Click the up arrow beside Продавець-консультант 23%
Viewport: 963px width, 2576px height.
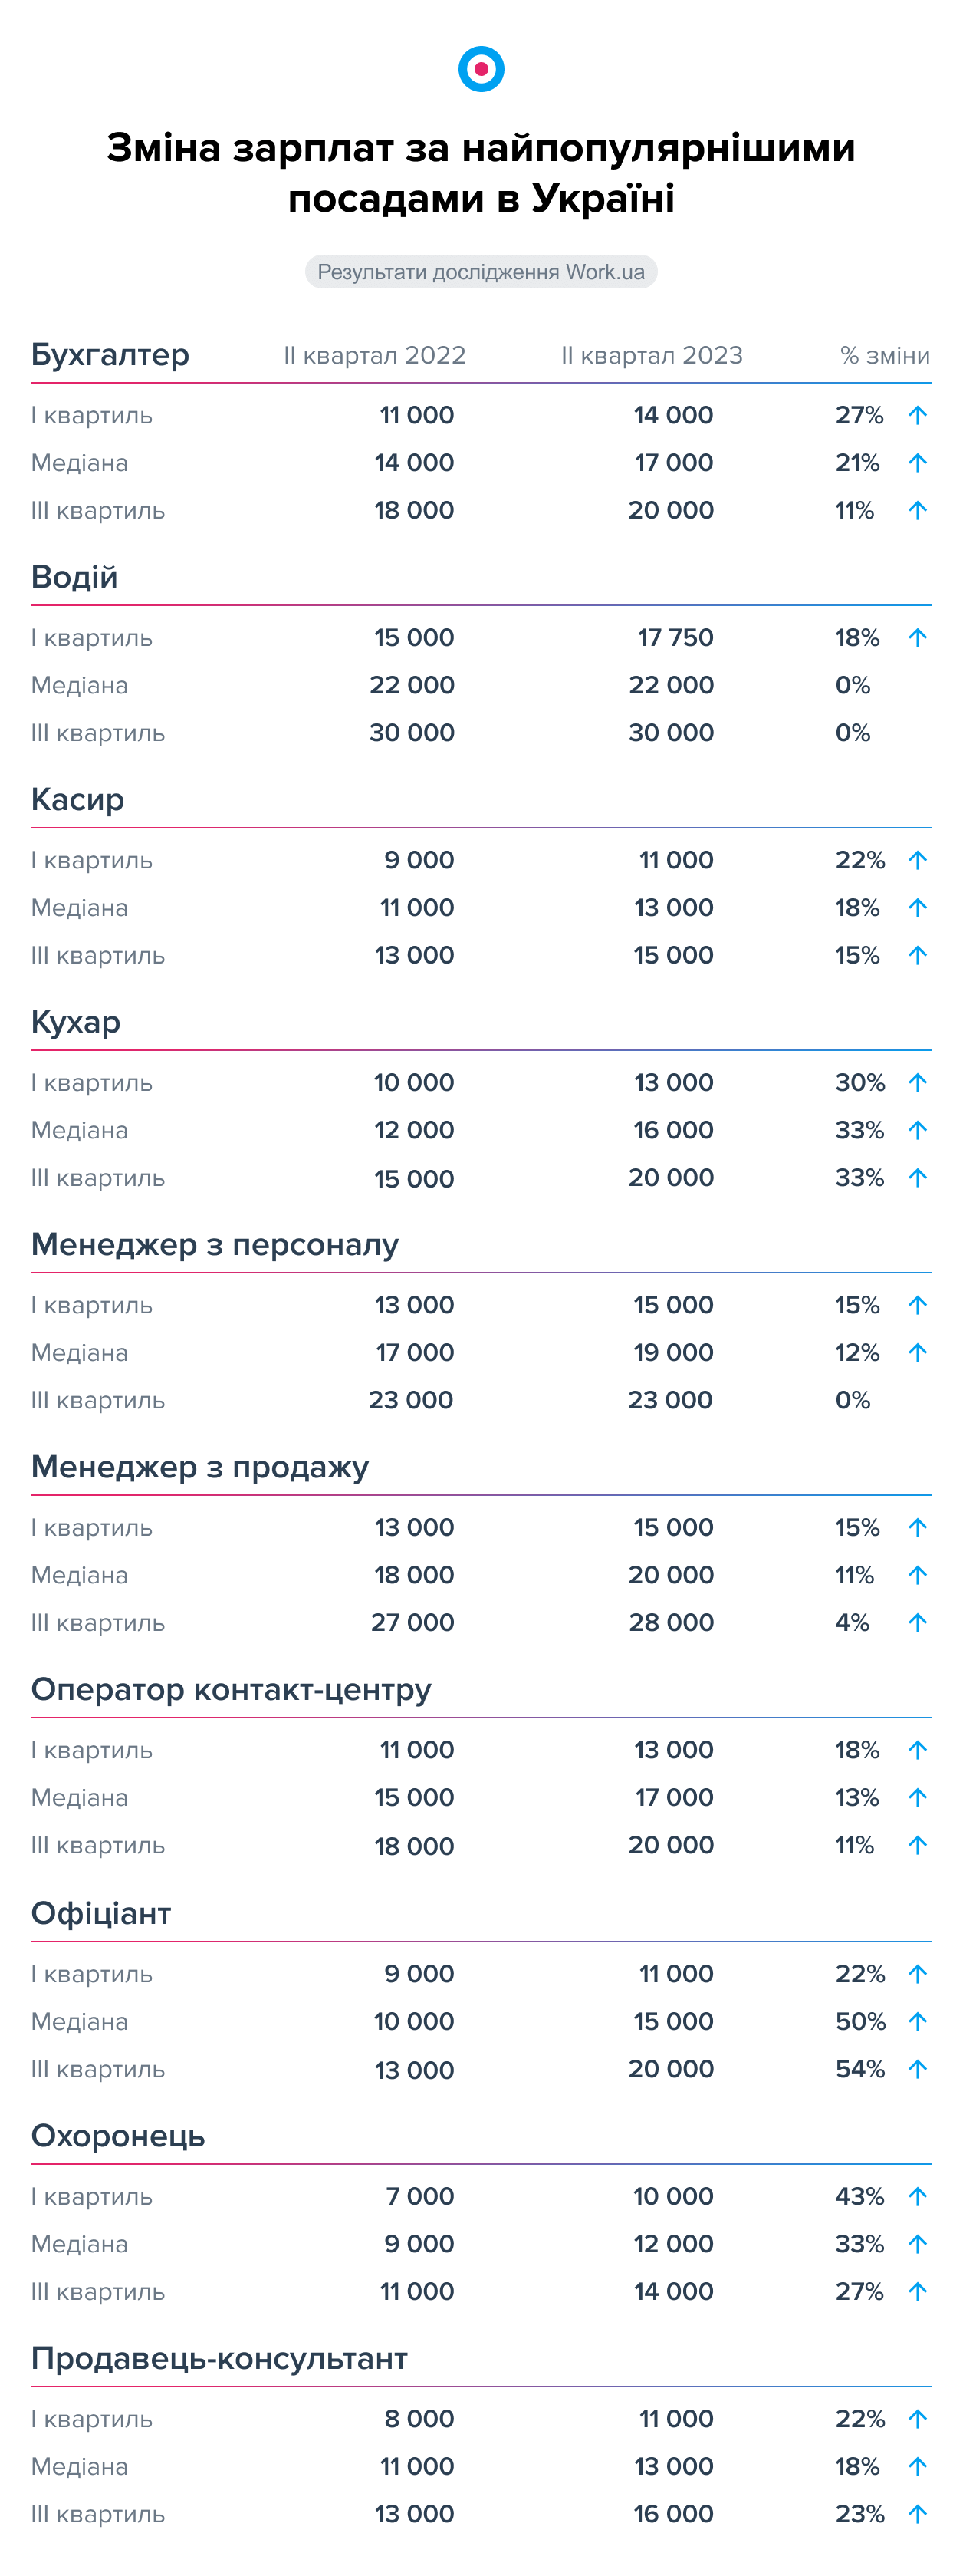[x=917, y=2514]
